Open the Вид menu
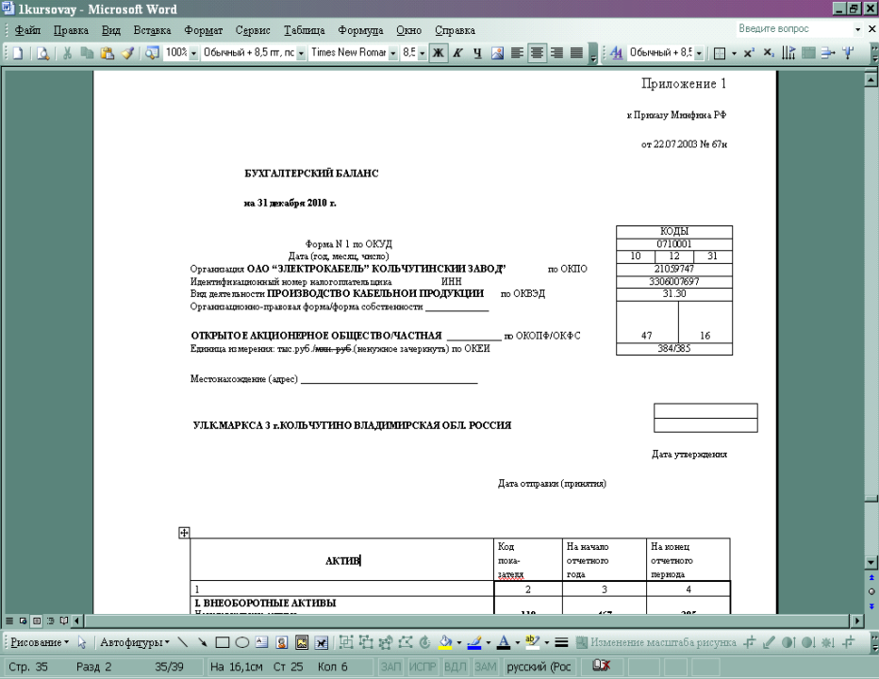 pyautogui.click(x=111, y=30)
